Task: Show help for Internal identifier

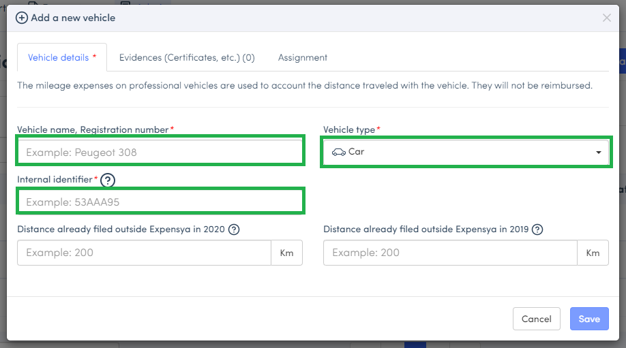Action: click(x=108, y=180)
